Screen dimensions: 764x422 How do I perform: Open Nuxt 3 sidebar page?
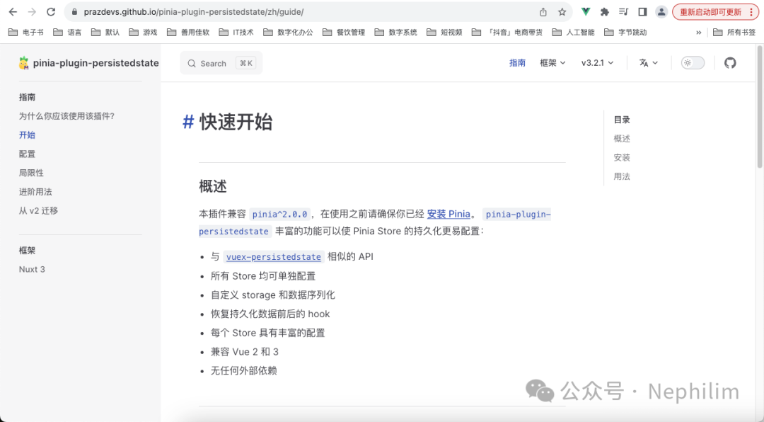pyautogui.click(x=32, y=269)
